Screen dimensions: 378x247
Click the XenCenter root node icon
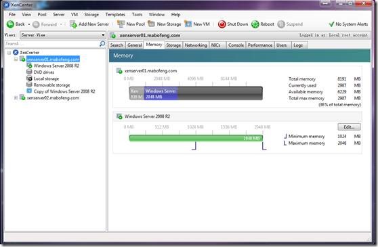click(16, 52)
